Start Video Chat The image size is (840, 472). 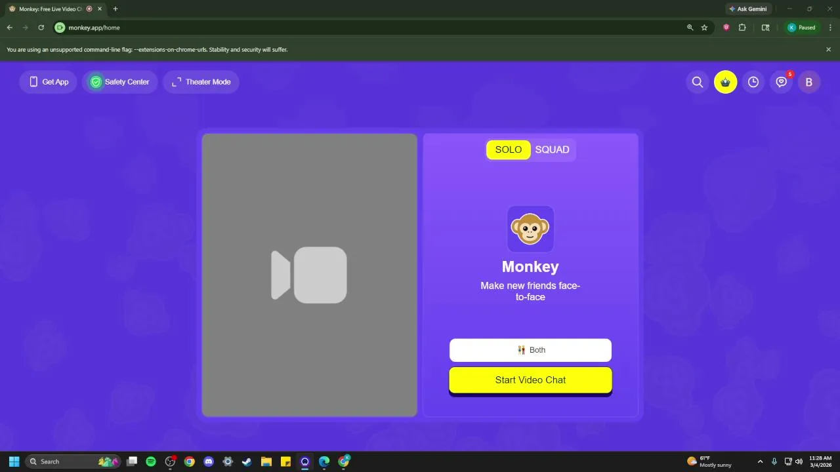(530, 380)
